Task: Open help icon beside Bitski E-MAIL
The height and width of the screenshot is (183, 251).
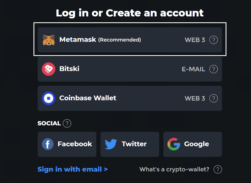Action: pyautogui.click(x=214, y=69)
